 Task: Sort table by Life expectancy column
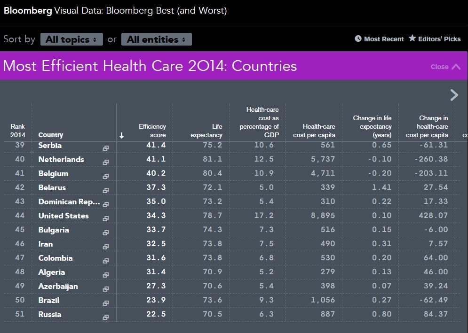[x=206, y=131]
